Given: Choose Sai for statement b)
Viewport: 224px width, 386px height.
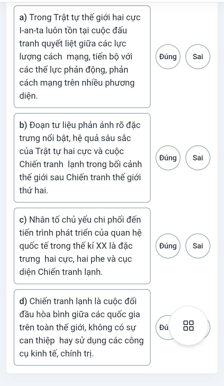Looking at the screenshot, I should 198,158.
